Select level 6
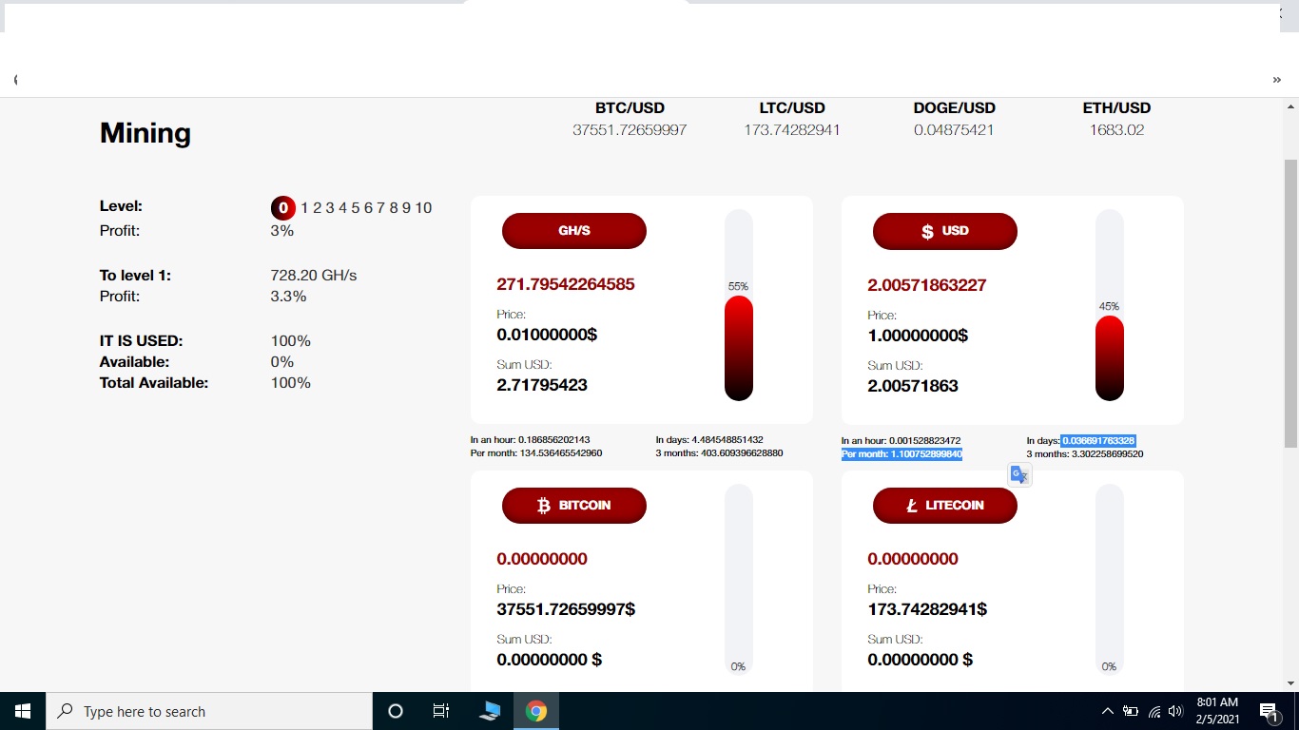The width and height of the screenshot is (1299, 730). point(368,207)
